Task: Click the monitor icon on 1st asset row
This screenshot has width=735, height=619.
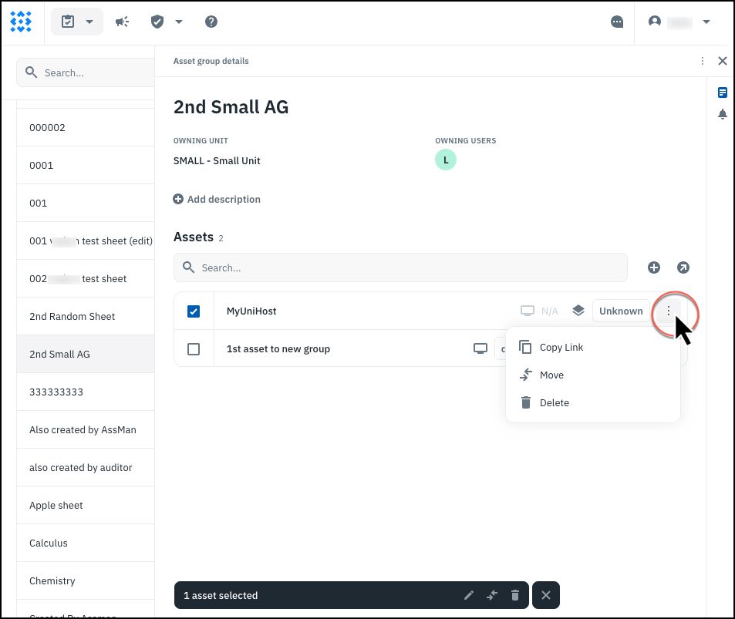Action: (480, 349)
